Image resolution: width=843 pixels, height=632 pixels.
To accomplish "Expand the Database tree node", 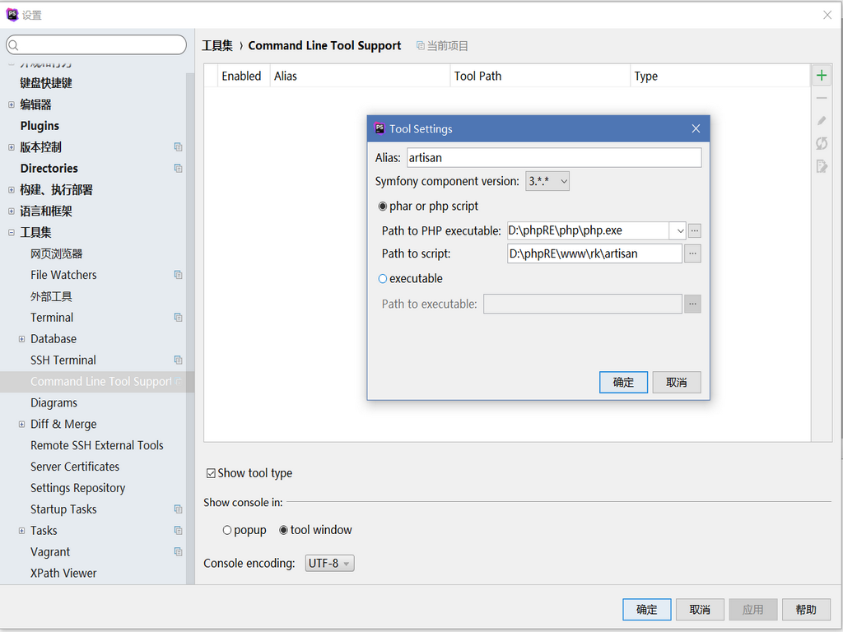I will [x=21, y=338].
